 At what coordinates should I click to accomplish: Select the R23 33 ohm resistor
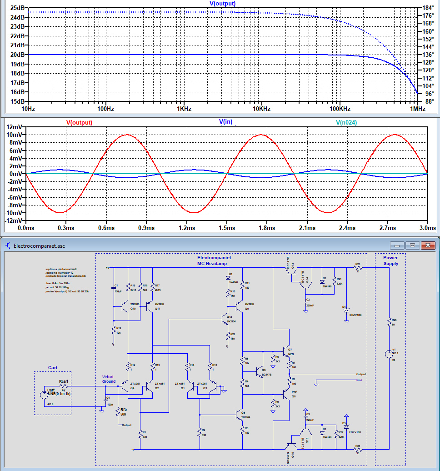tap(358, 268)
